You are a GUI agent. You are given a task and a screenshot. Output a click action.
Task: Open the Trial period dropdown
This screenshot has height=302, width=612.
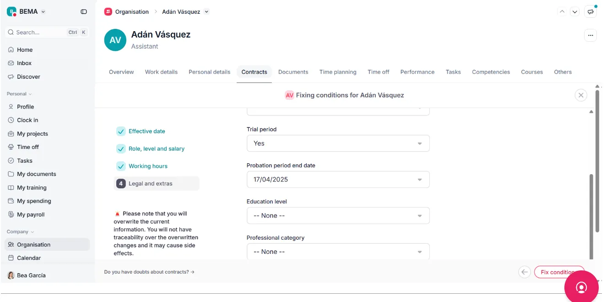338,143
